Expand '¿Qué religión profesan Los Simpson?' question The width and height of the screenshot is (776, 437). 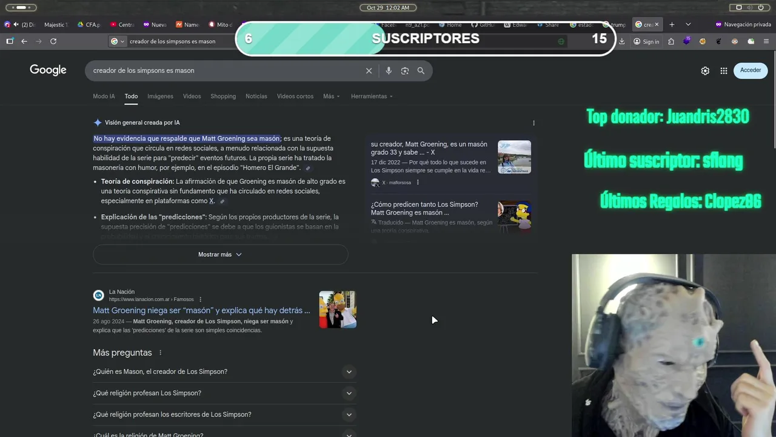(224, 393)
